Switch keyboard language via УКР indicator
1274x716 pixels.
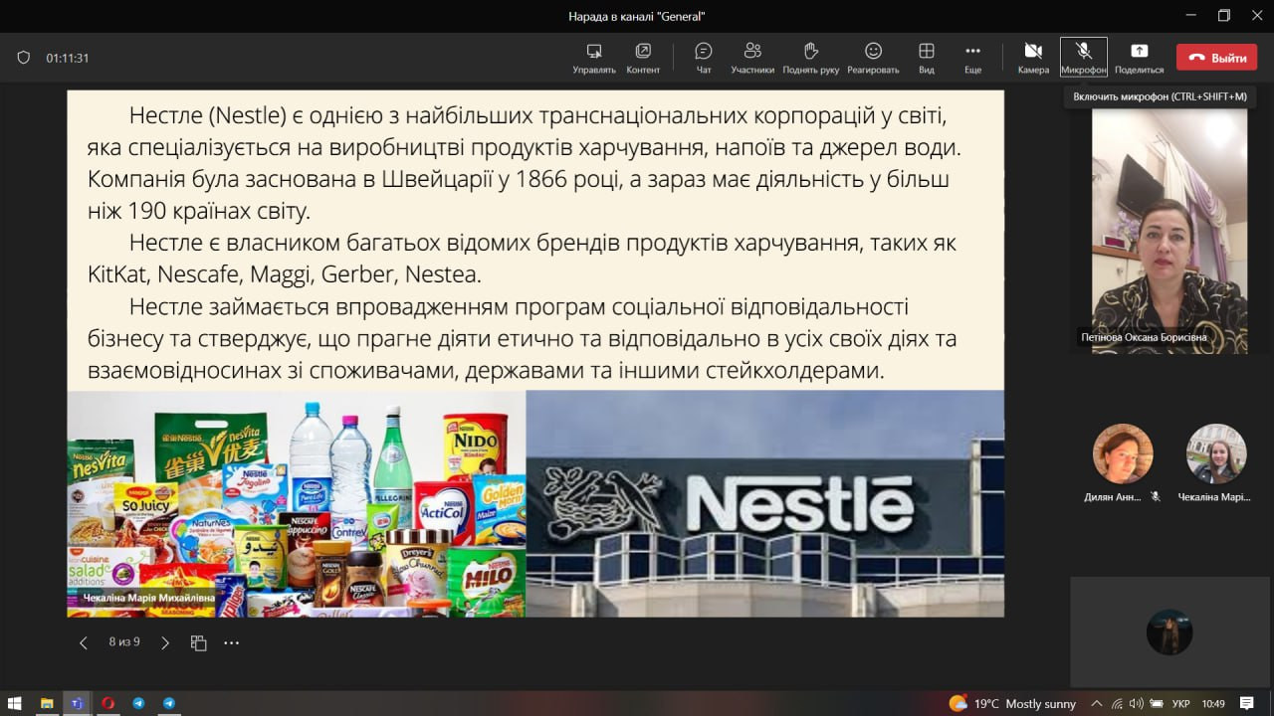1182,703
